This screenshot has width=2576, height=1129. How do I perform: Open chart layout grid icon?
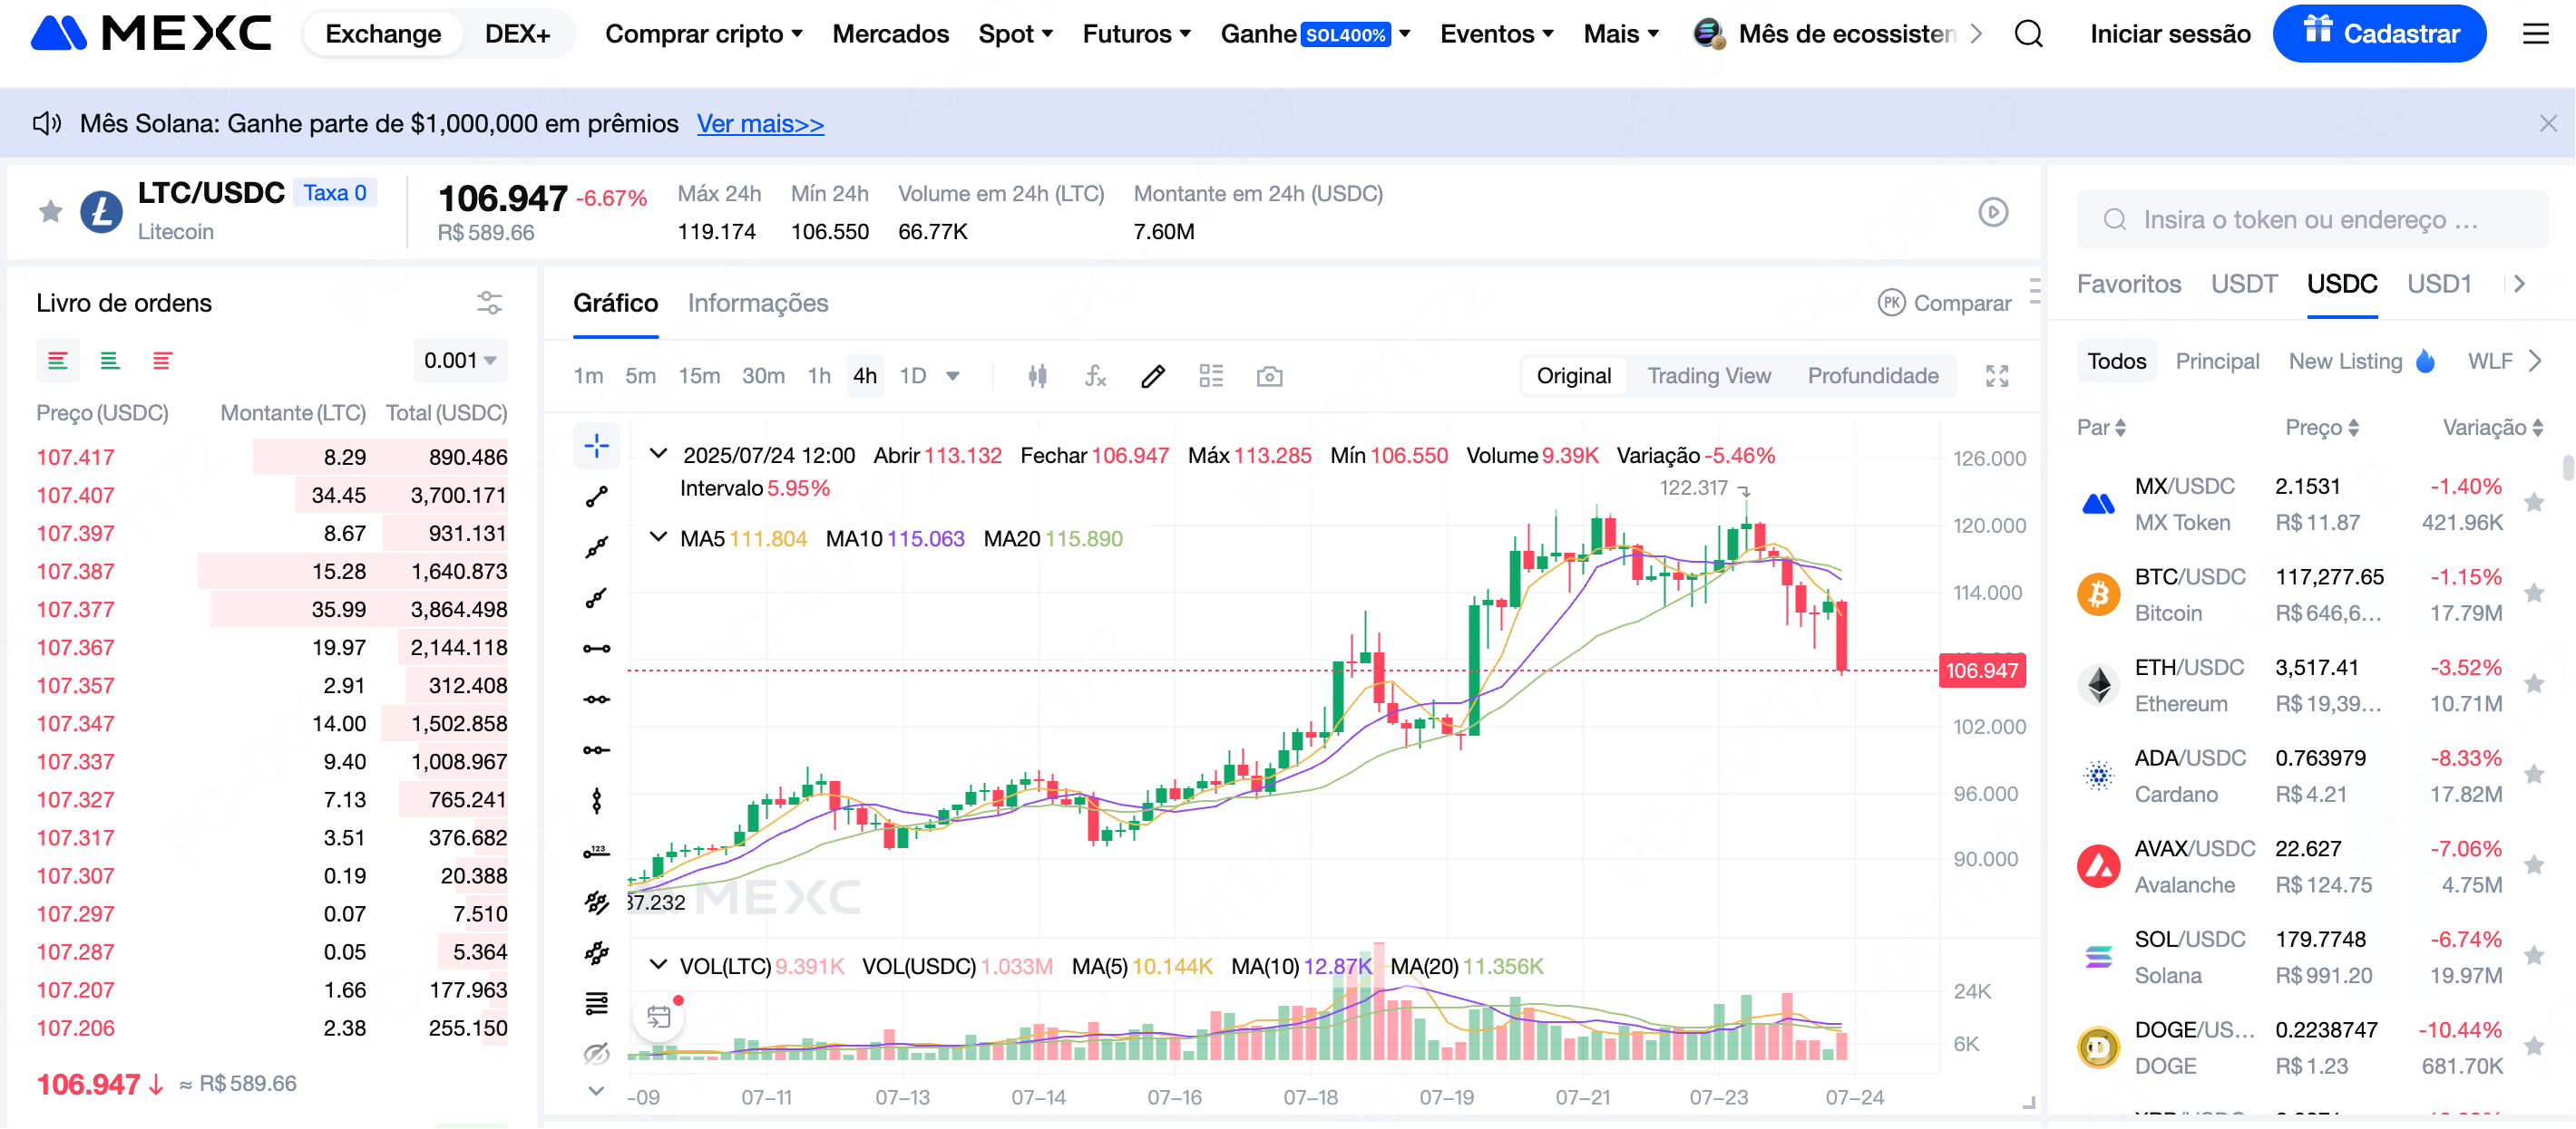[x=1211, y=377]
